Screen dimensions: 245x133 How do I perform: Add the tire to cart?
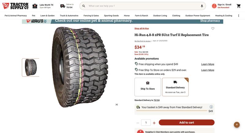click(x=187, y=123)
